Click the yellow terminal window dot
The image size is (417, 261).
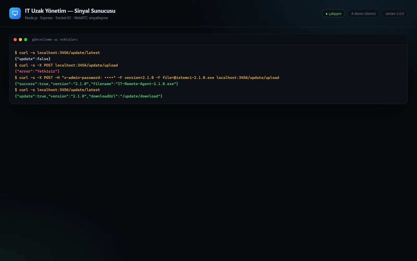(20, 40)
